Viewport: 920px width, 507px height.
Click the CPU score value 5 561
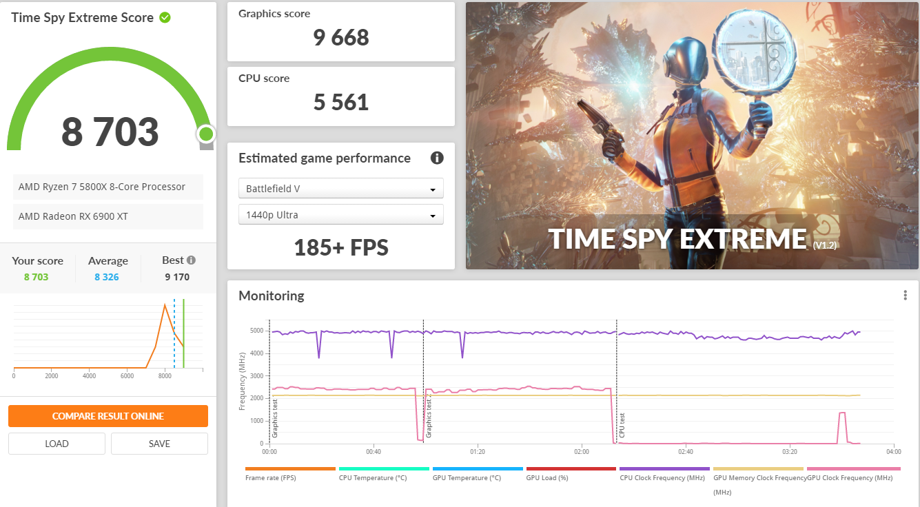(341, 102)
